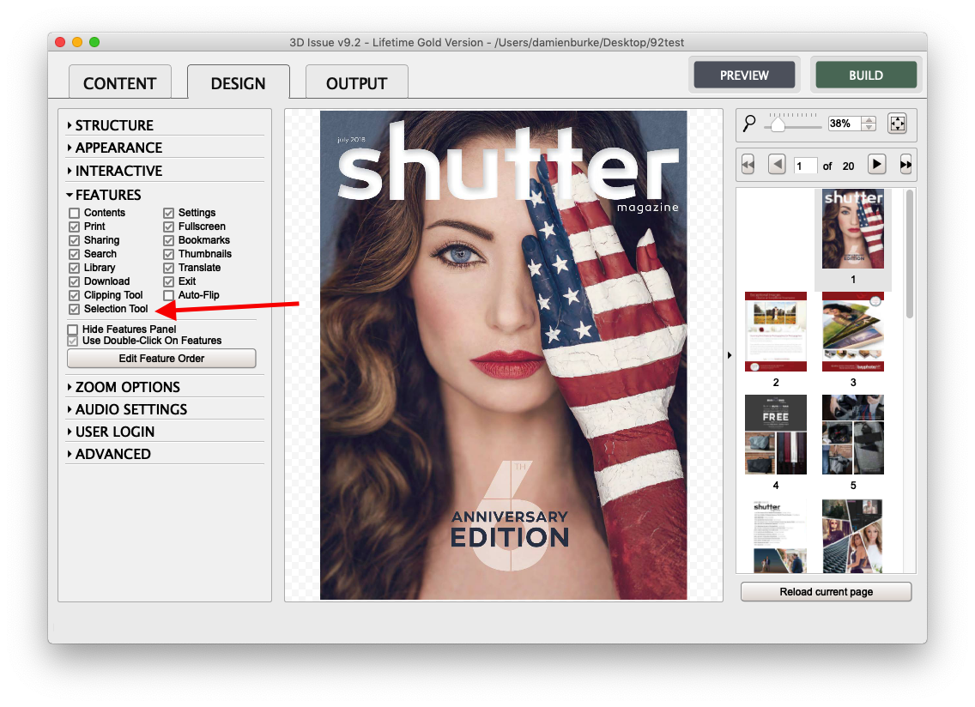Disable the Selection Tool checkbox
The width and height of the screenshot is (975, 707).
coord(74,309)
